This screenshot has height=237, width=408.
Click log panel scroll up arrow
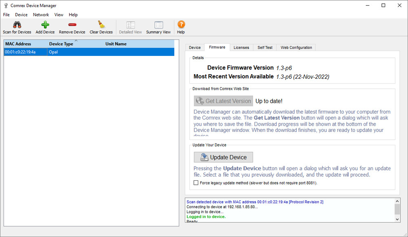coord(397,201)
